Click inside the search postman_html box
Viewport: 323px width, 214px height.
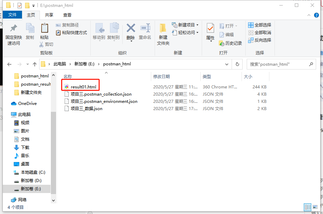278,64
